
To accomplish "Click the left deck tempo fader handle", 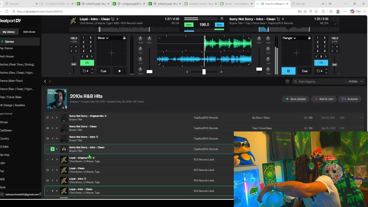I will pyautogui.click(x=74, y=64).
